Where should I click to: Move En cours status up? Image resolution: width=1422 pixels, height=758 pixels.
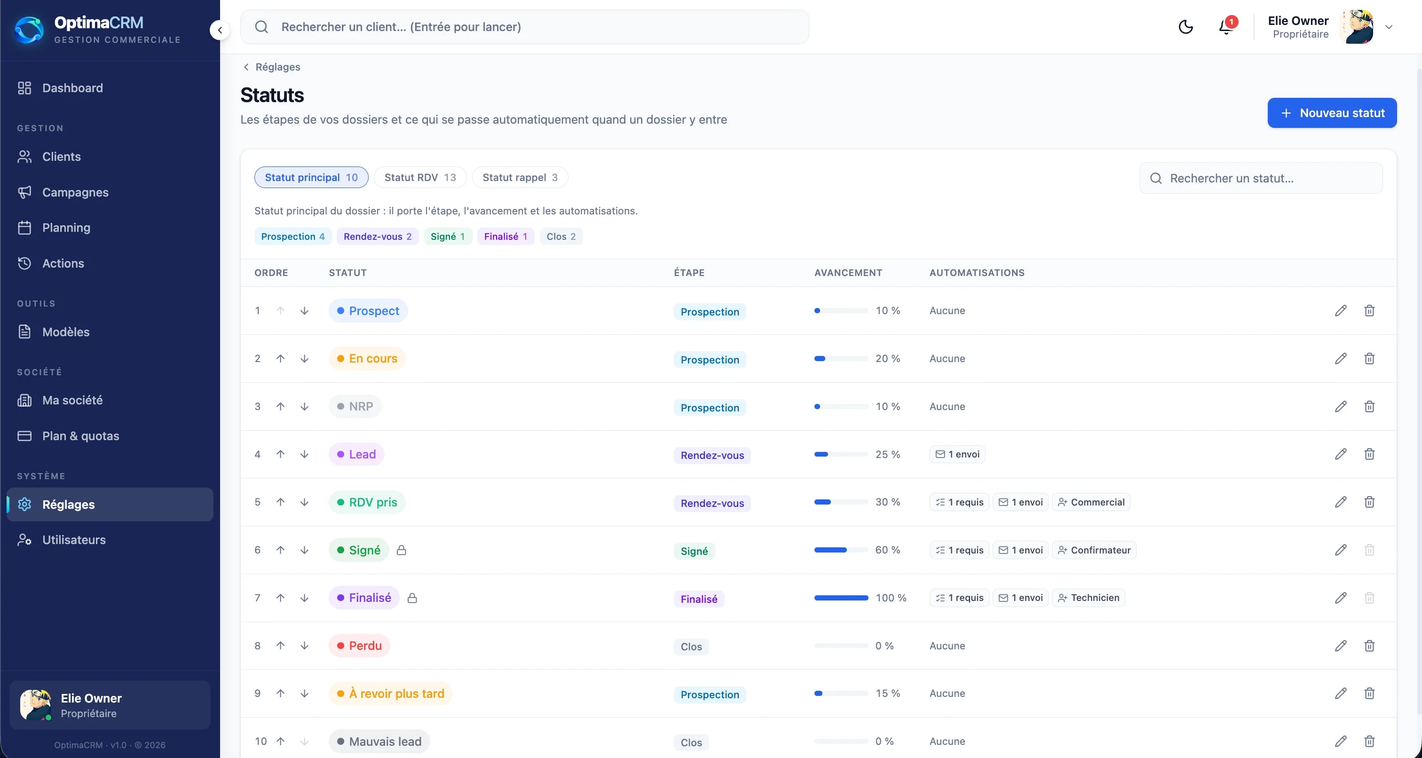[280, 358]
